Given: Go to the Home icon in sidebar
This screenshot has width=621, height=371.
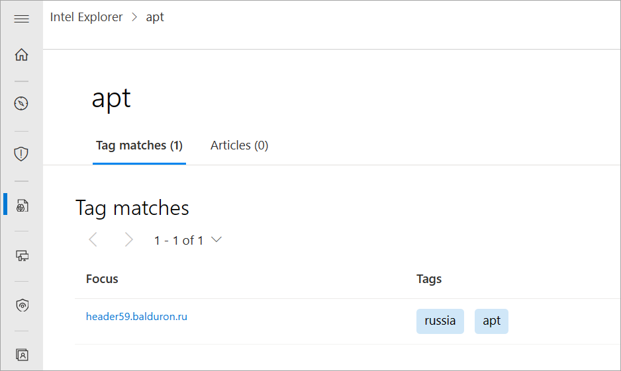Looking at the screenshot, I should pos(21,55).
